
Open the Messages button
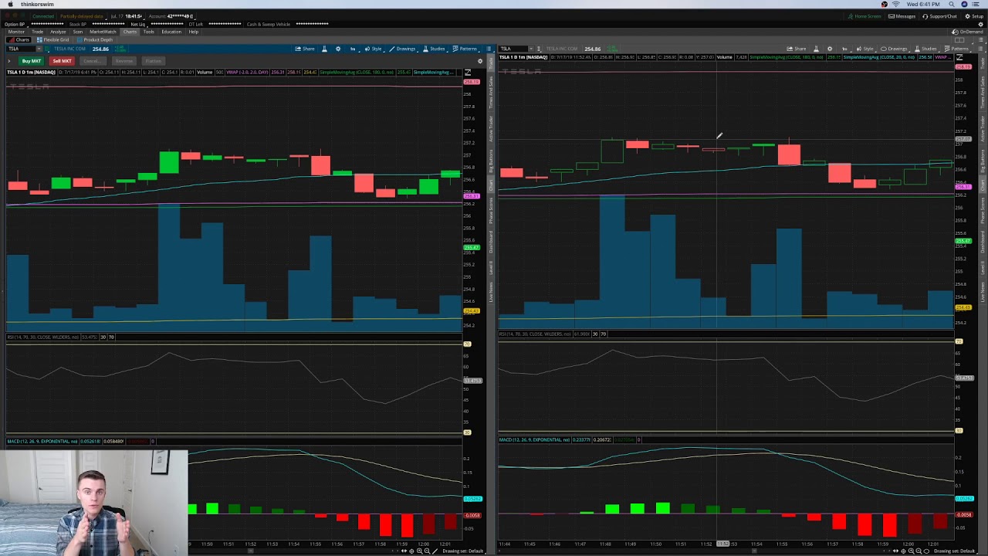coord(902,16)
